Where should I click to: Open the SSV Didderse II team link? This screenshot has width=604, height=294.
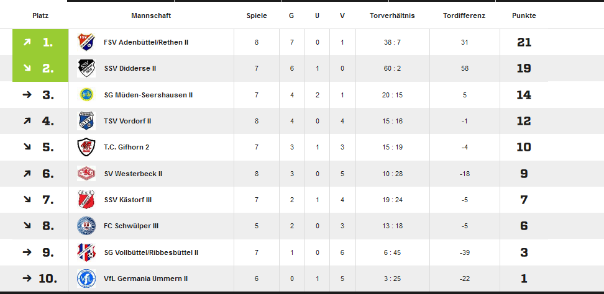[x=130, y=68]
